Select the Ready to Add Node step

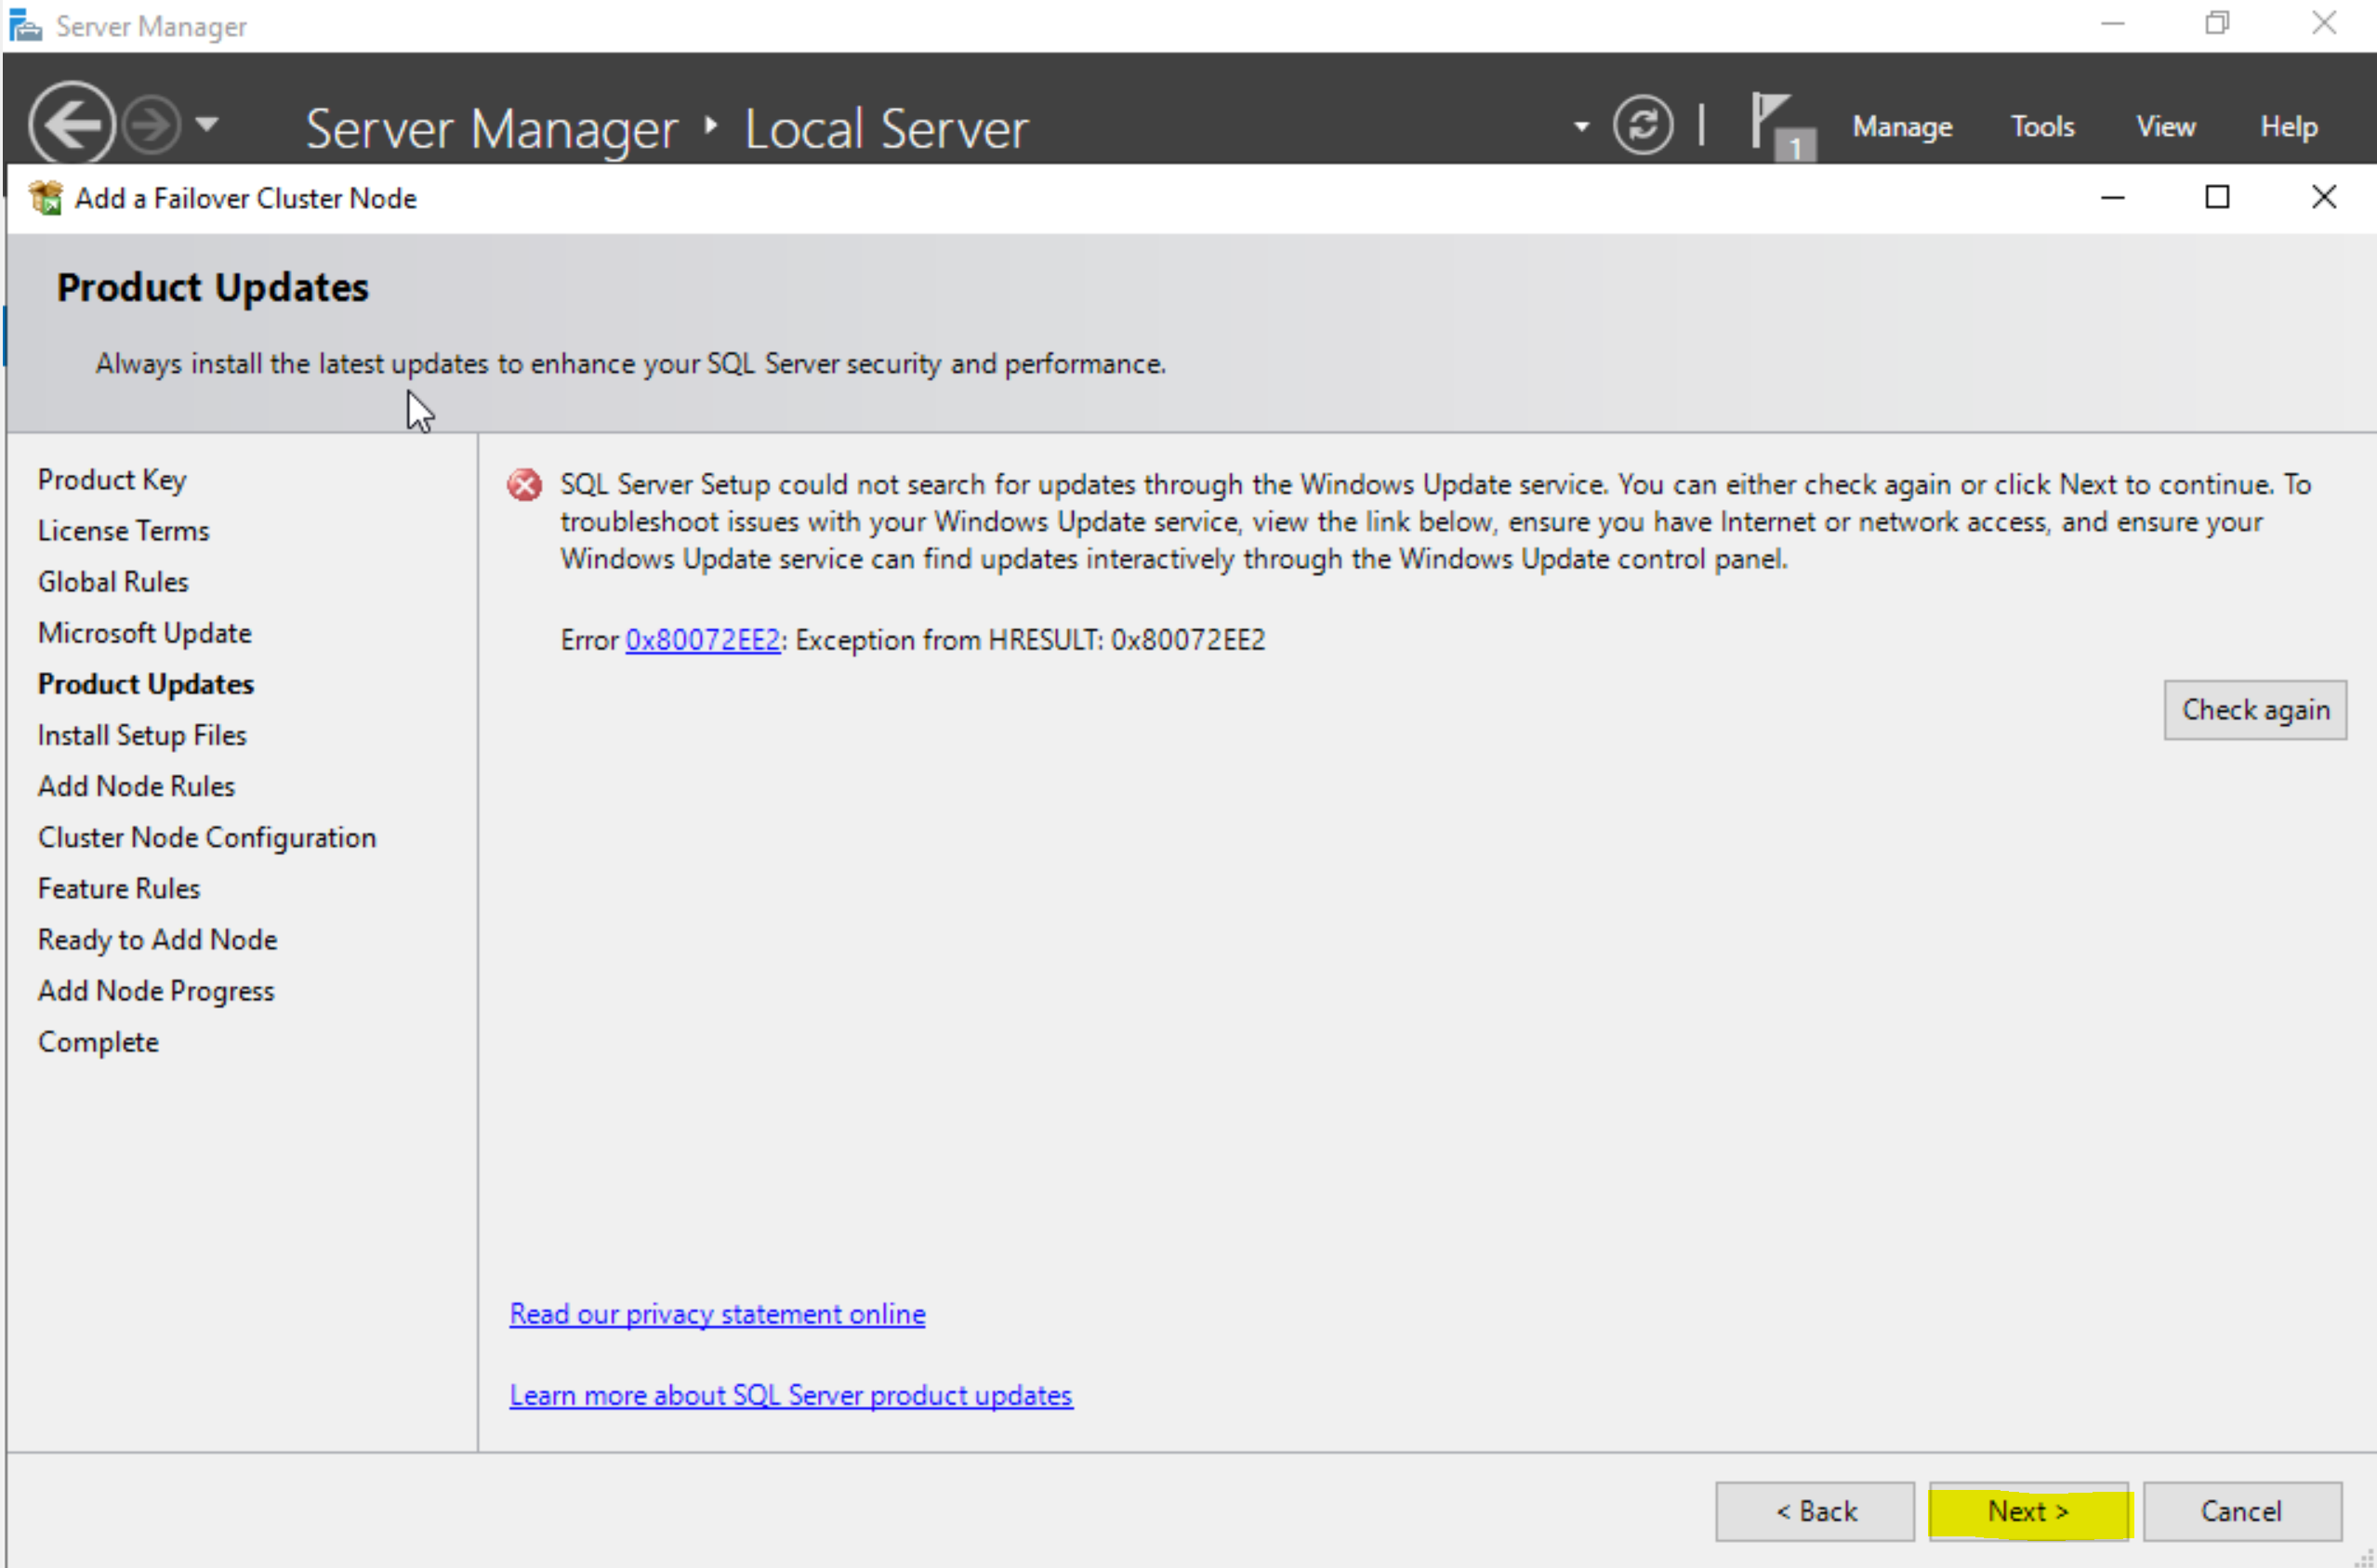(157, 939)
